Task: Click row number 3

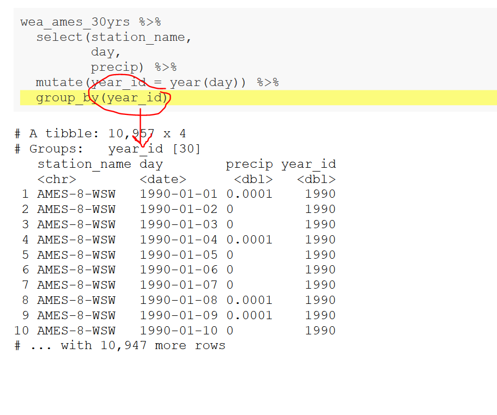Action: pos(26,224)
